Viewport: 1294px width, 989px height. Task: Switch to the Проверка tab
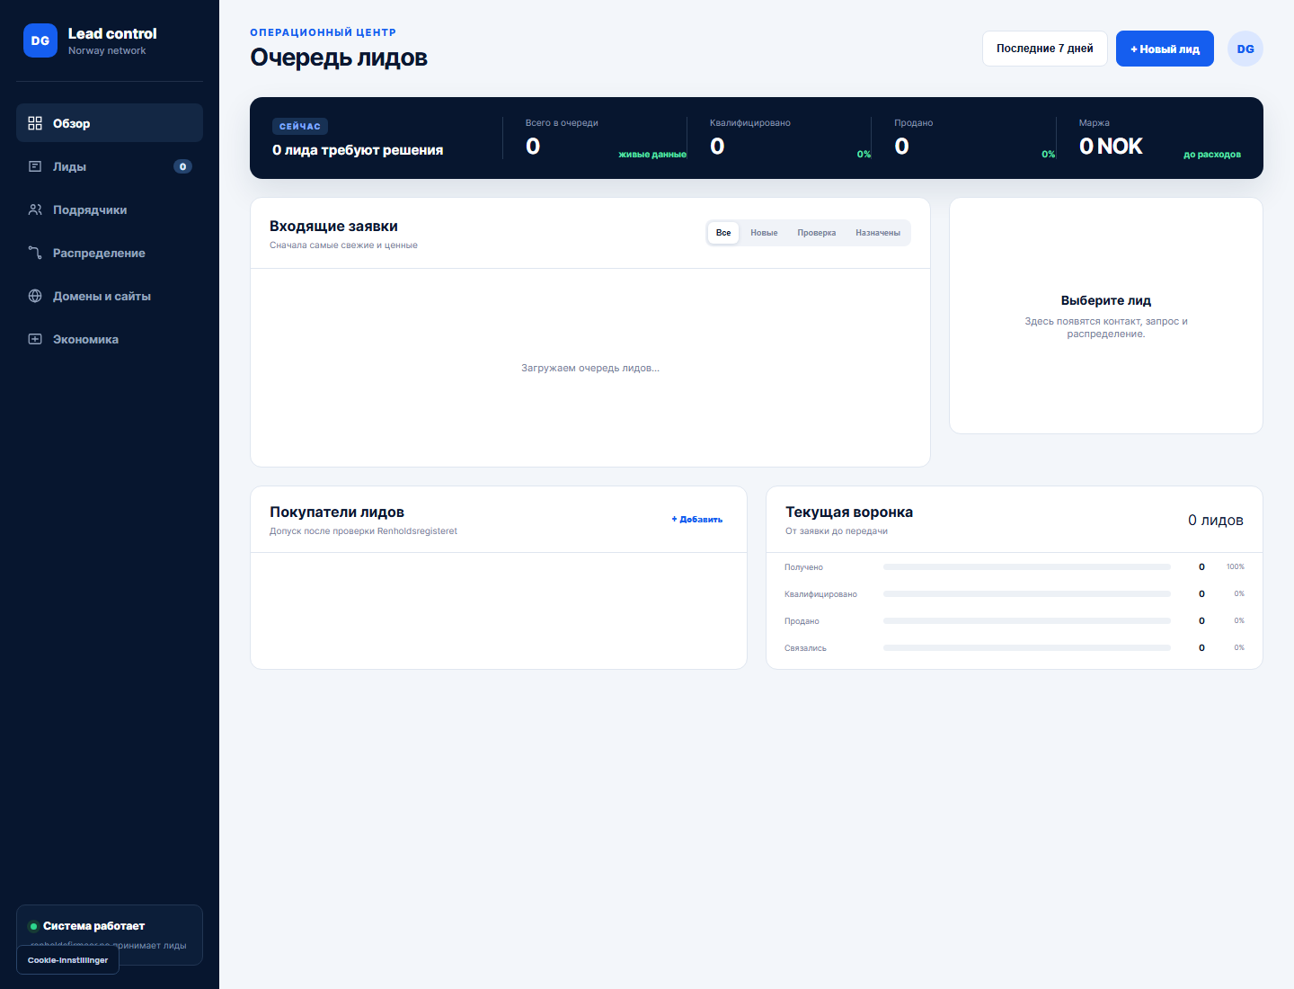click(817, 233)
